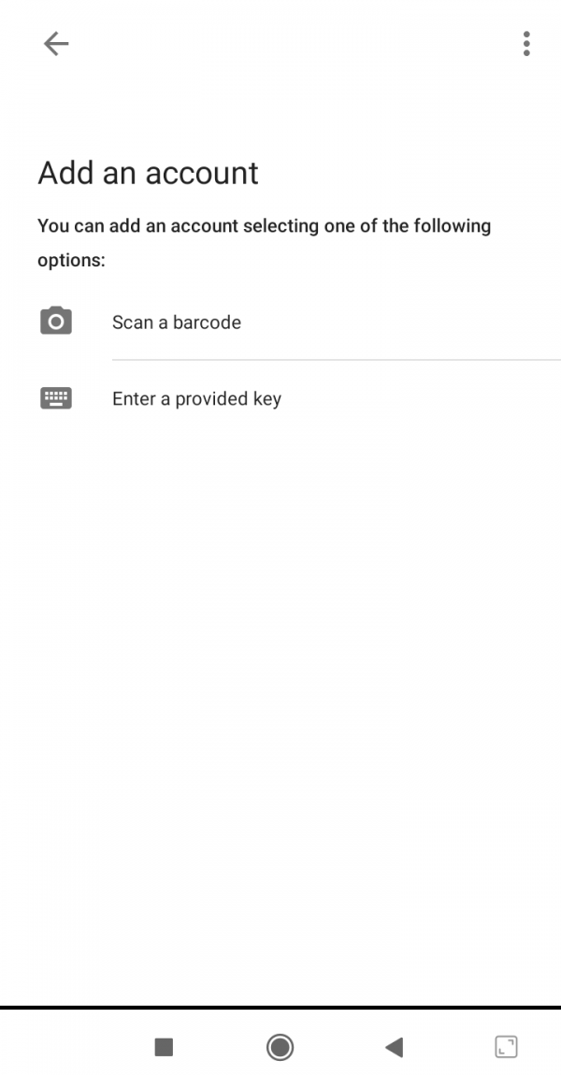Image resolution: width=561 pixels, height=1075 pixels.
Task: Go back using the top-left arrow
Action: coord(56,44)
